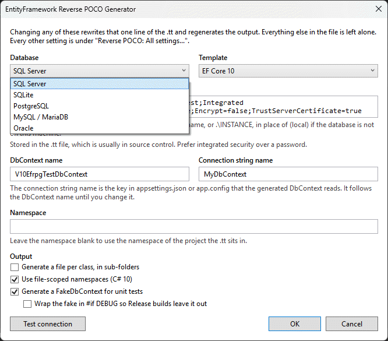Click the Output section heading

21,256
